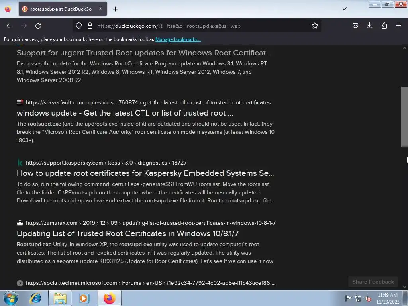Click the muted volume tray icon
The height and width of the screenshot is (306, 408).
pyautogui.click(x=368, y=298)
